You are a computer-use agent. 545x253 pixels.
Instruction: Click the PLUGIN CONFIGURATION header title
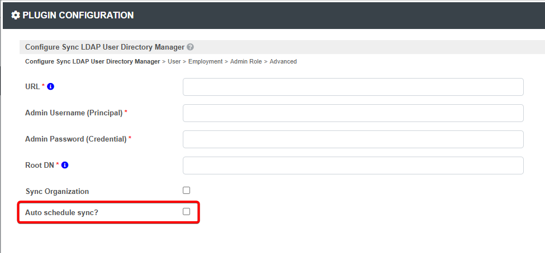click(x=78, y=15)
